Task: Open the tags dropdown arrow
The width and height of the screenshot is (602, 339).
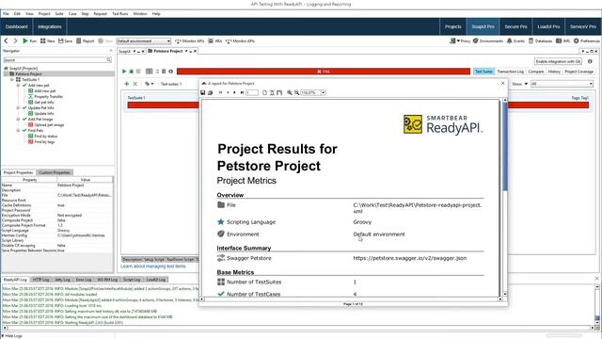Action: pos(152,84)
